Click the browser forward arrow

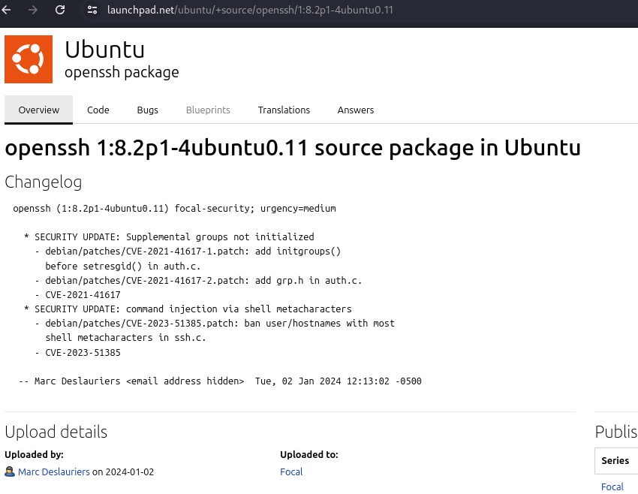(x=32, y=10)
